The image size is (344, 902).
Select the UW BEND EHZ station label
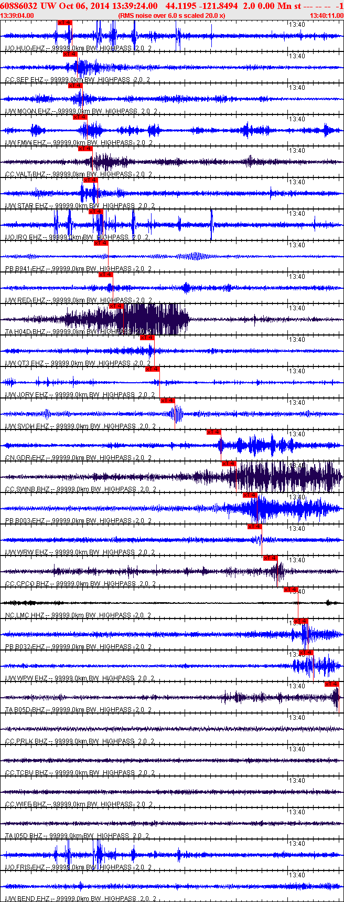pyautogui.click(x=81, y=898)
